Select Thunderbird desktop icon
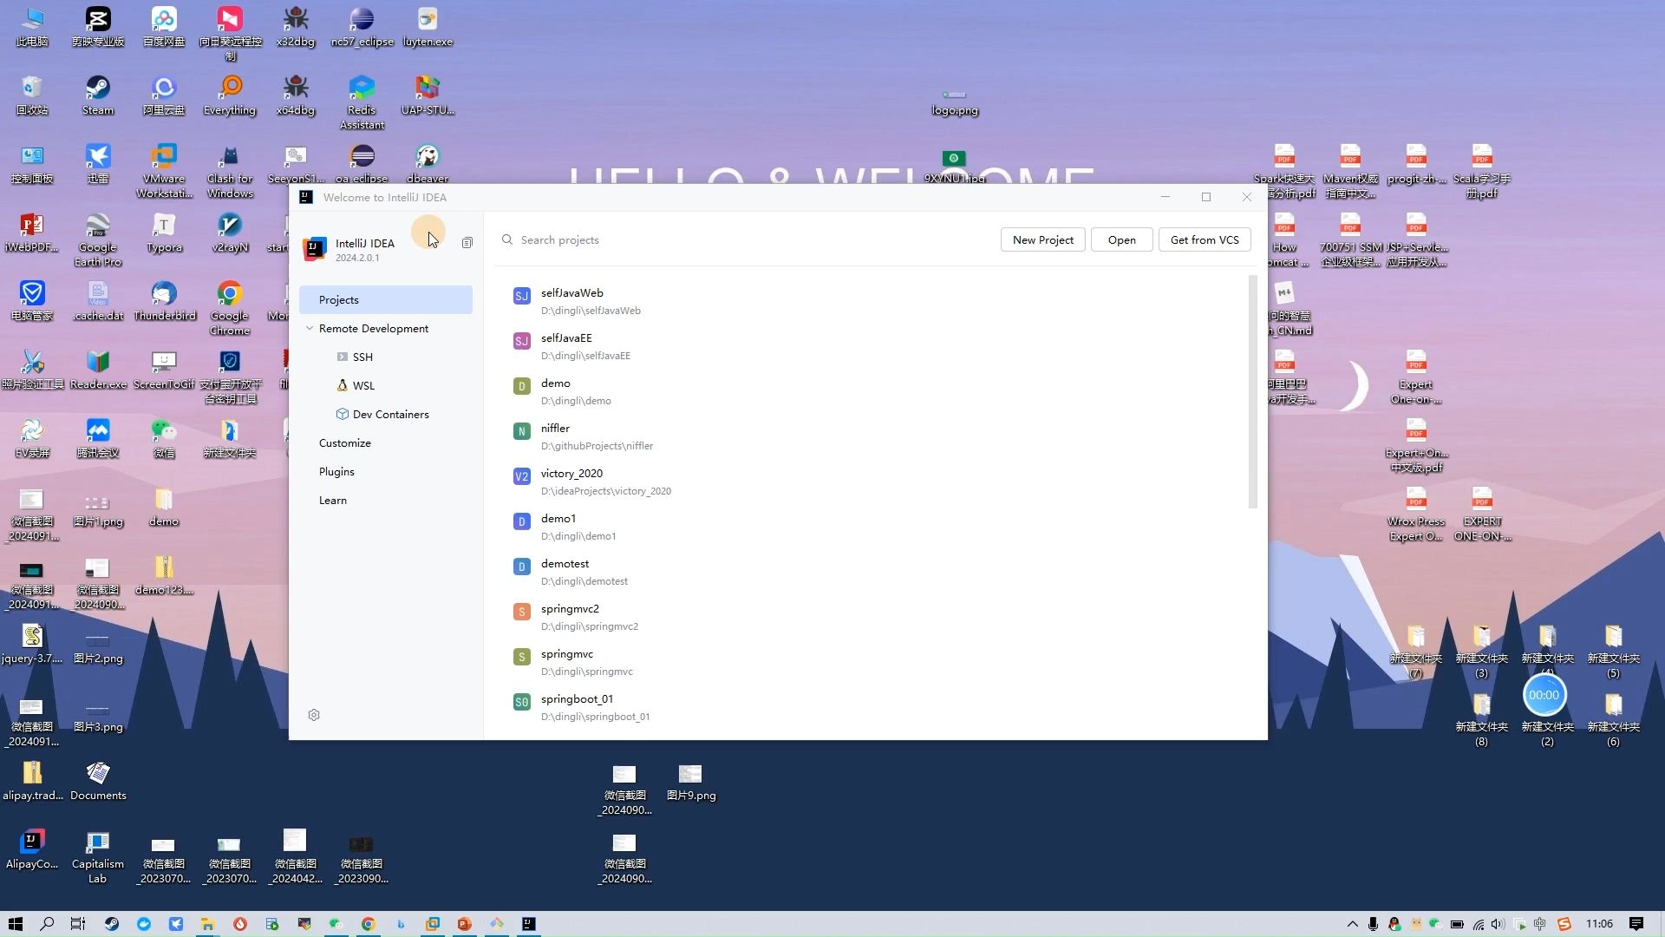The image size is (1665, 937). pos(165,301)
